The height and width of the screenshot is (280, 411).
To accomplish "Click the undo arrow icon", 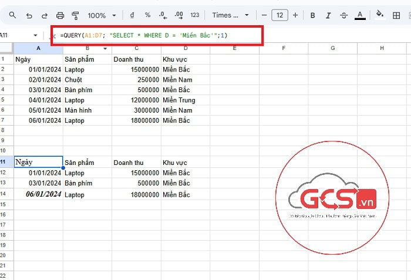I will pyautogui.click(x=28, y=15).
